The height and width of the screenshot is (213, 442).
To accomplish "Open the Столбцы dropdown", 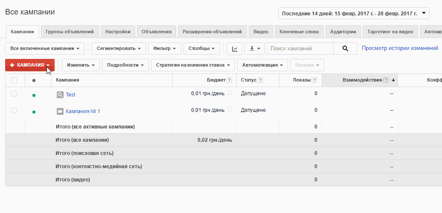I will [201, 49].
